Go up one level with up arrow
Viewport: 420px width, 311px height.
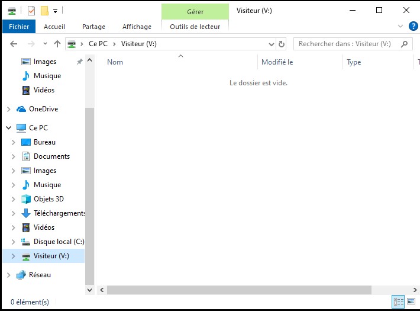click(x=57, y=44)
